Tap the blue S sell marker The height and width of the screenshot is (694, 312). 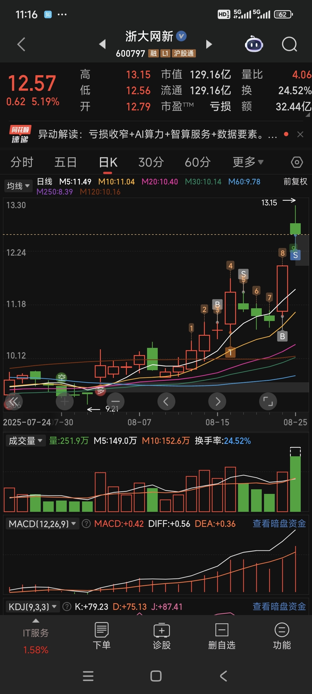point(295,255)
